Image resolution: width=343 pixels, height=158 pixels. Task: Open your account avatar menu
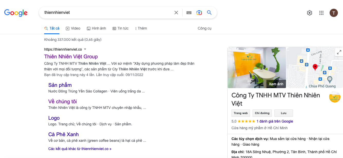(333, 13)
